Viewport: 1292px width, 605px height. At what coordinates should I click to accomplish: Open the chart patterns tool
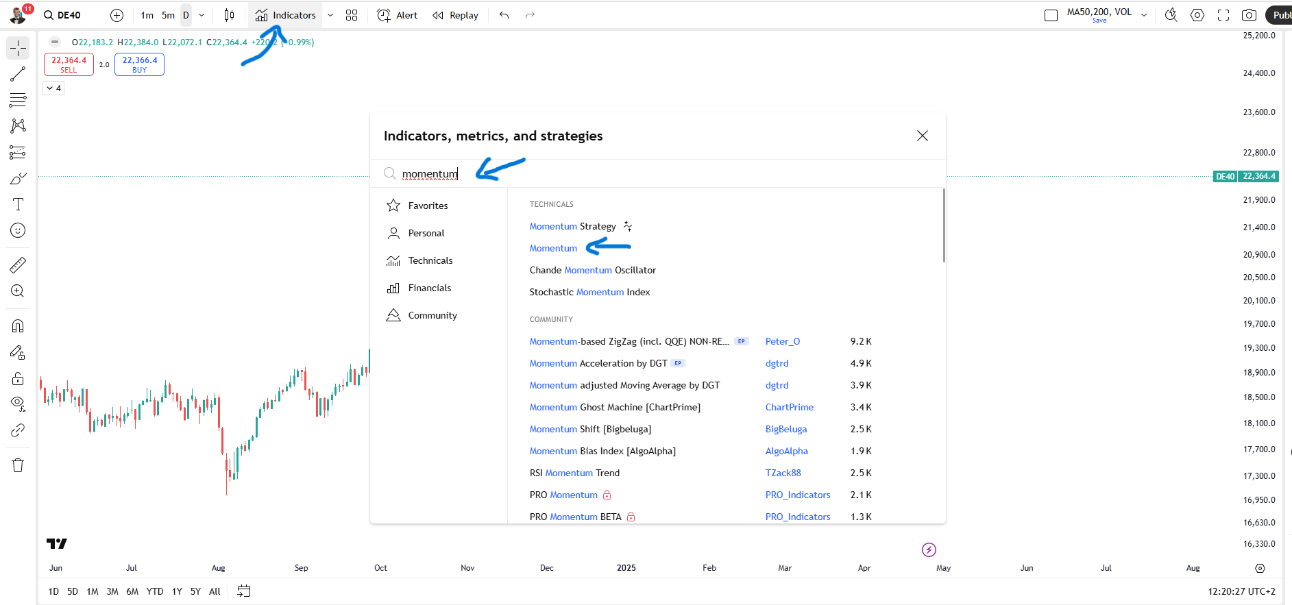[x=18, y=126]
